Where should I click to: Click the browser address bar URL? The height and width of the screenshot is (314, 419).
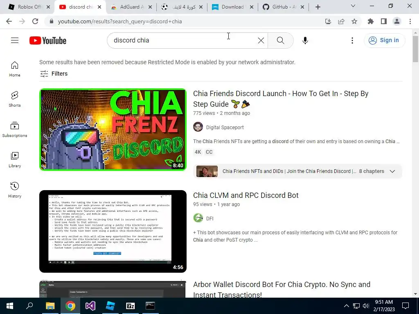pos(120,21)
